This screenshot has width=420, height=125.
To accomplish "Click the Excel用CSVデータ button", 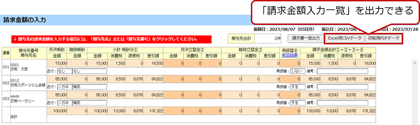I will point(345,38).
